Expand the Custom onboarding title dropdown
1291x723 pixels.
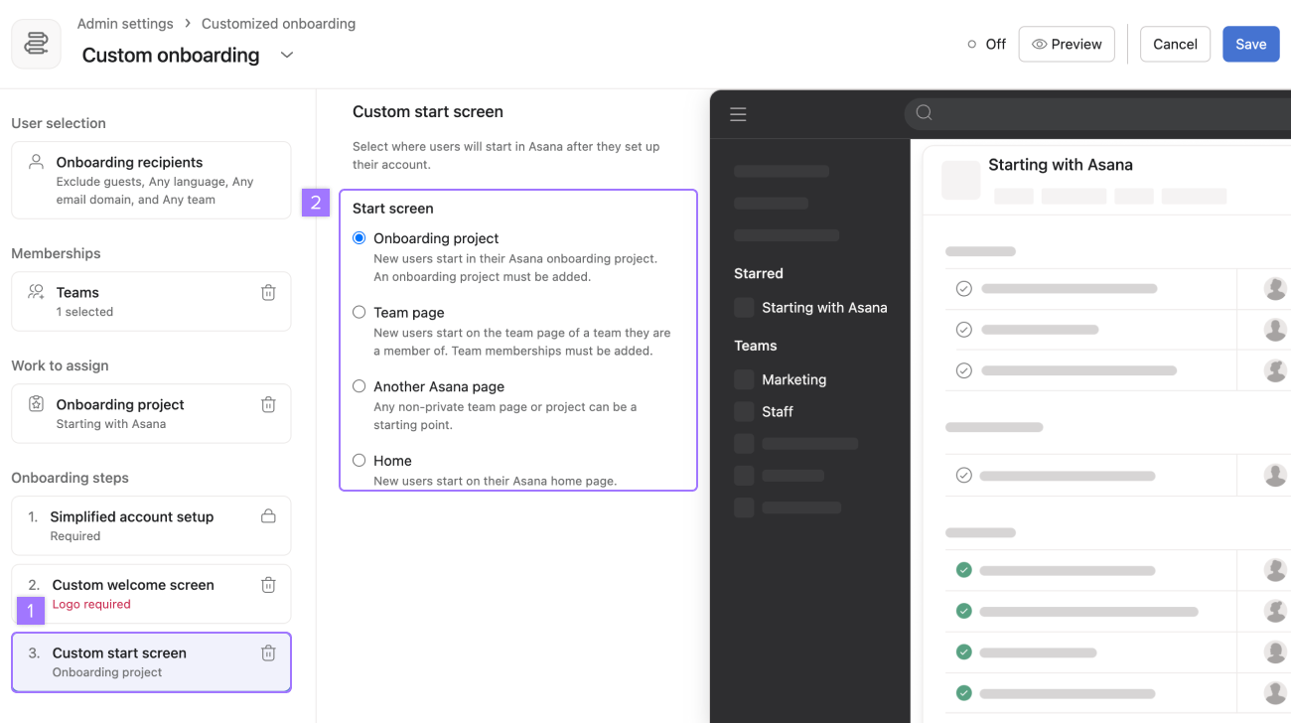pyautogui.click(x=287, y=56)
